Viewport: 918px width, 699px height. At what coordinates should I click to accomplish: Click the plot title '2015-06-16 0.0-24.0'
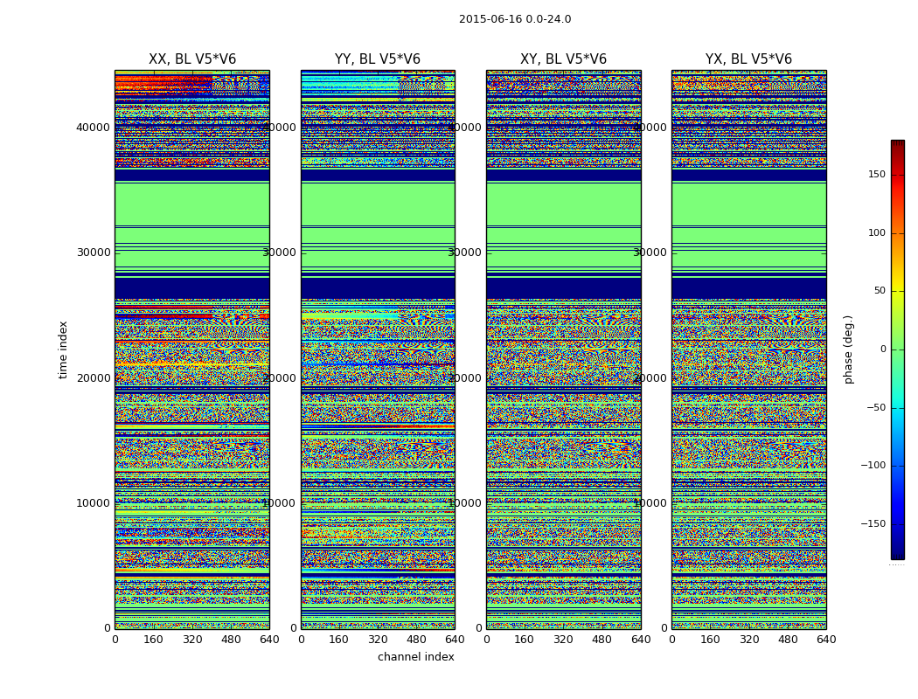tap(515, 19)
